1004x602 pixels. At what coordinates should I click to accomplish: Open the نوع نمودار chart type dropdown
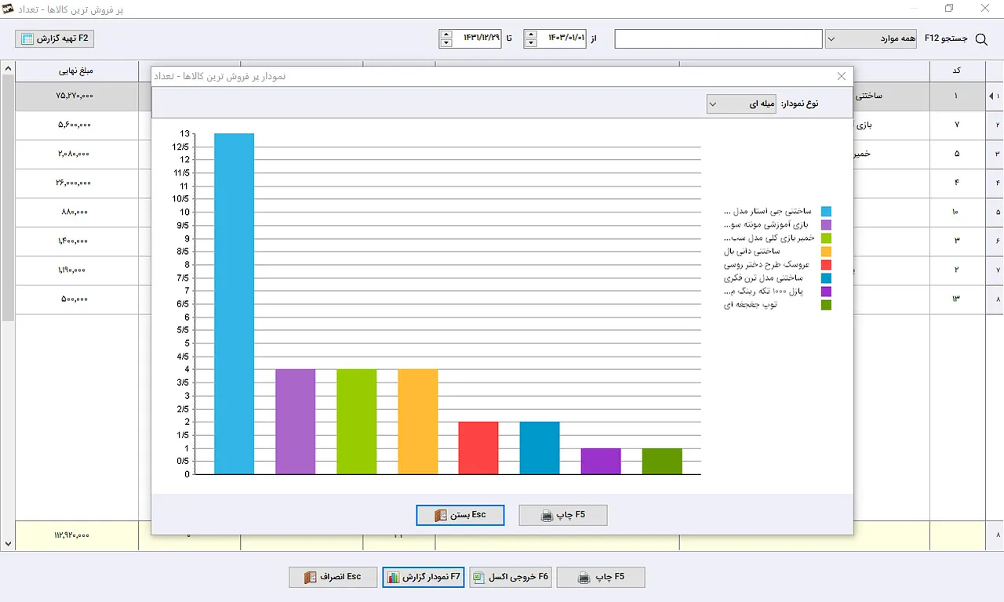point(741,103)
